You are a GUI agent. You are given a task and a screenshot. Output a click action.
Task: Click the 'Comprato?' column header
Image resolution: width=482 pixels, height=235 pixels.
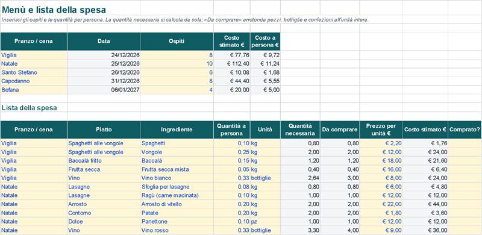point(465,130)
